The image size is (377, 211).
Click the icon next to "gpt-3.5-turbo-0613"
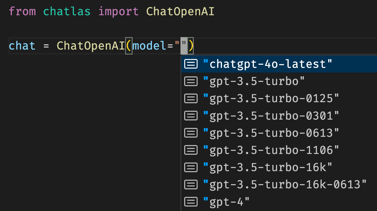pyautogui.click(x=191, y=133)
